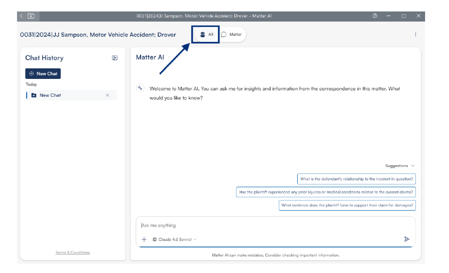Viewport: 449px width, 273px height.
Task: Click the Matter AI sparkle avatar icon
Action: click(140, 88)
